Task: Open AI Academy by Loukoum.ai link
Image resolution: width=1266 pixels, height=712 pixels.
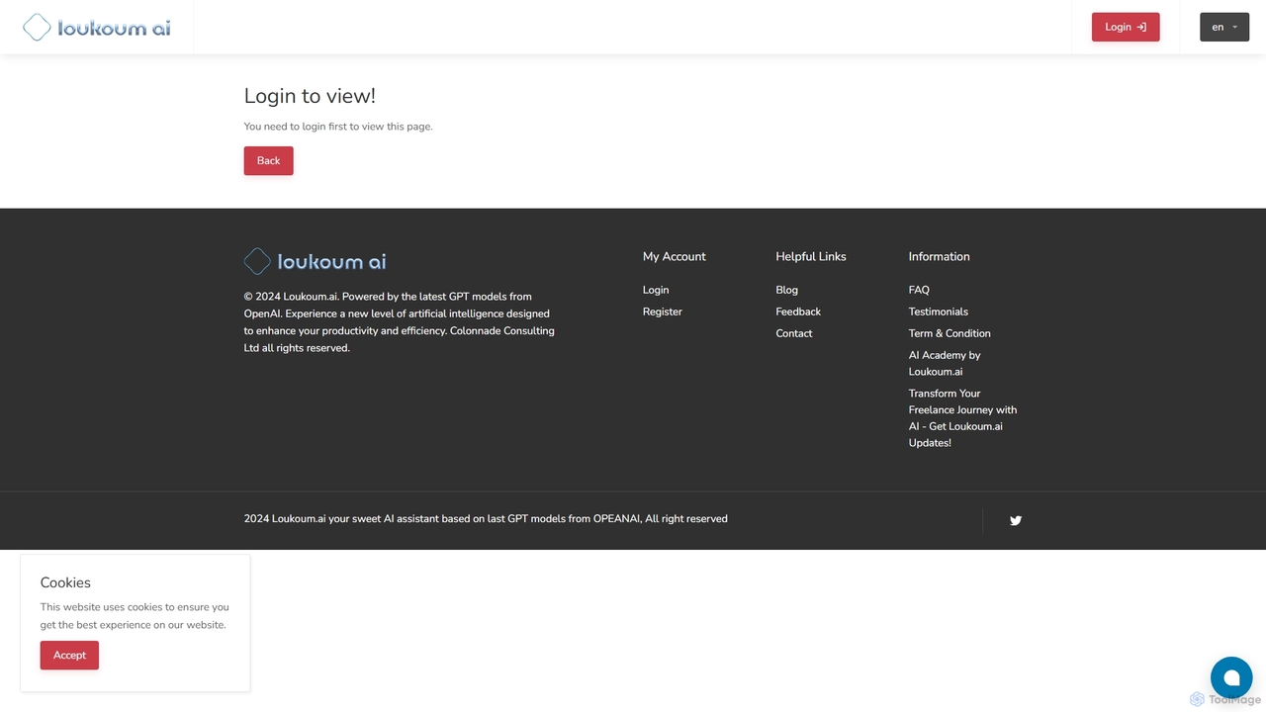Action: [945, 363]
